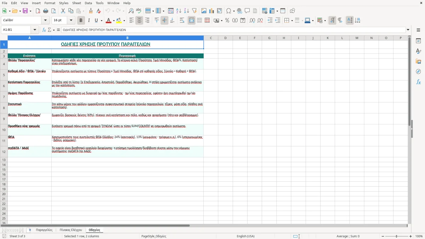
Task: Add a decimal place
Action: click(x=252, y=21)
